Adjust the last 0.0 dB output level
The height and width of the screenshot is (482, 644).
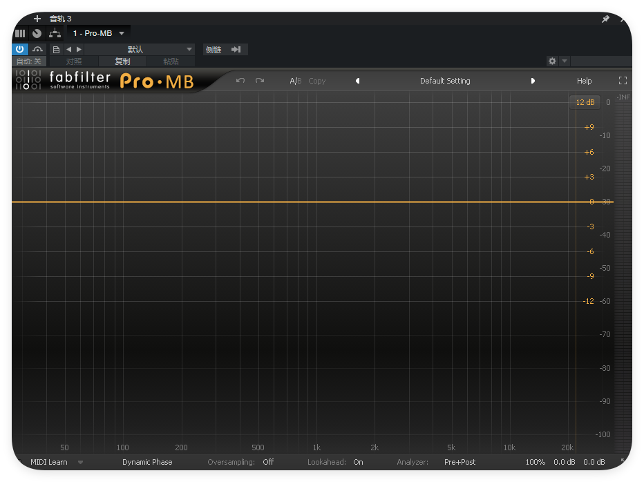(x=594, y=462)
